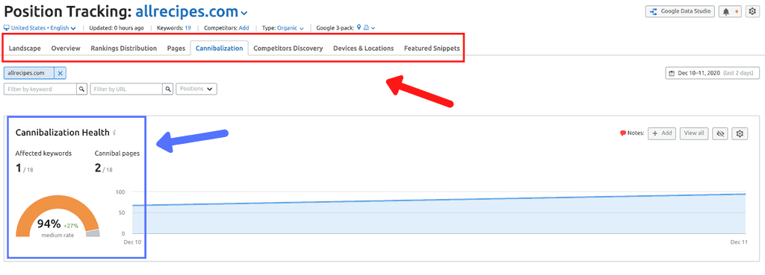Expand the allrecipes.com project dropdown in title
765x275 pixels.
(x=244, y=13)
